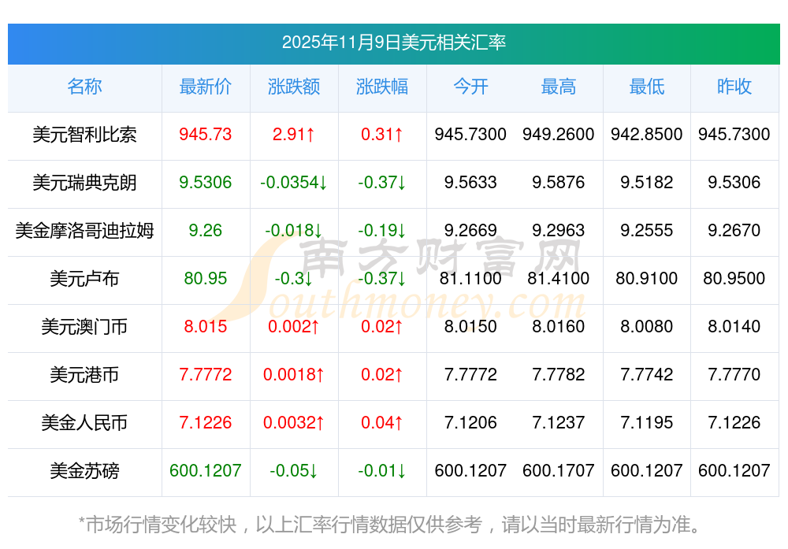788x549 pixels.
Task: Click the 最高 column header
Action: click(558, 87)
